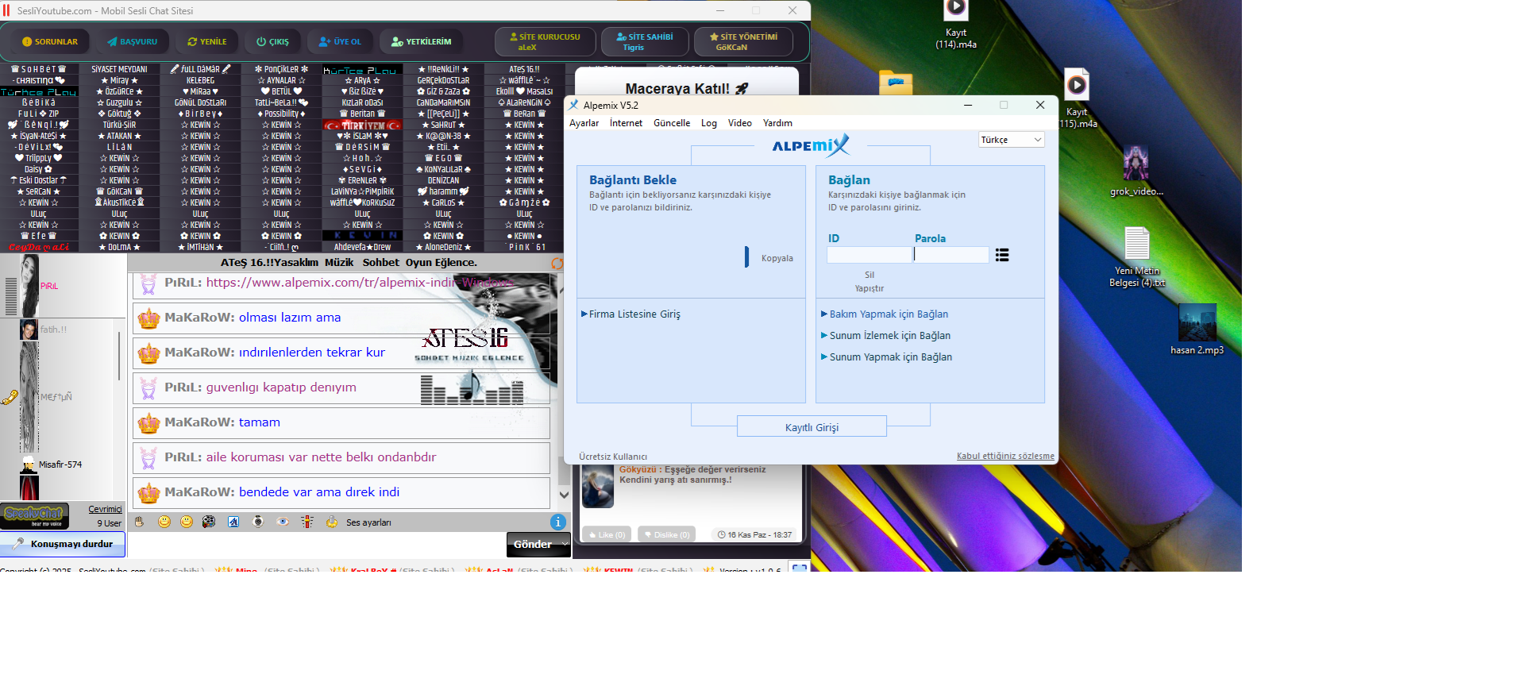Viewport: 1523px width, 690px height.
Task: Open the Video menu in Alpemix
Action: (739, 123)
